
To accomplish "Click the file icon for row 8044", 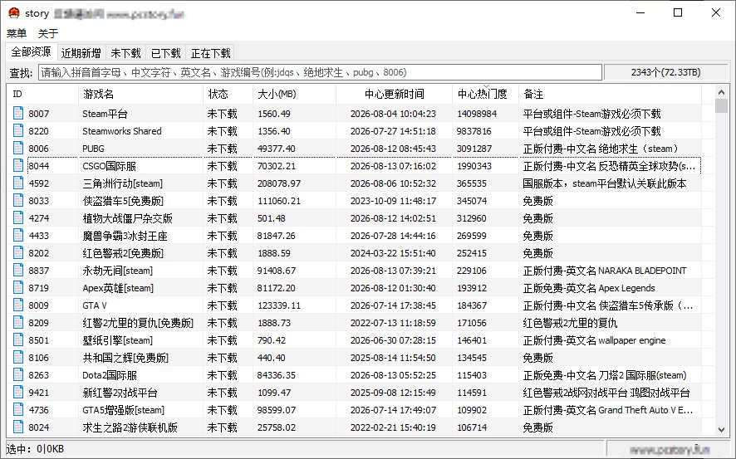I will (x=18, y=165).
